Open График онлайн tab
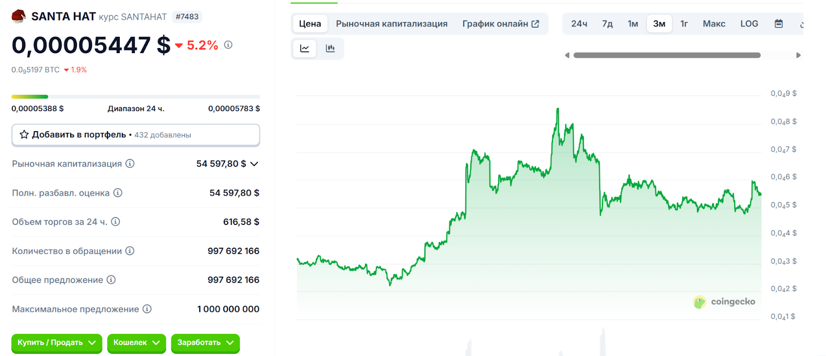 [500, 24]
